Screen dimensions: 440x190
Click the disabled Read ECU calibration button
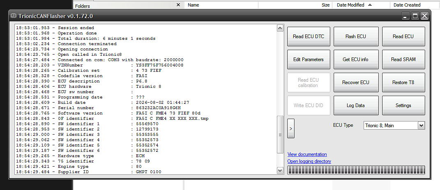coord(309,82)
